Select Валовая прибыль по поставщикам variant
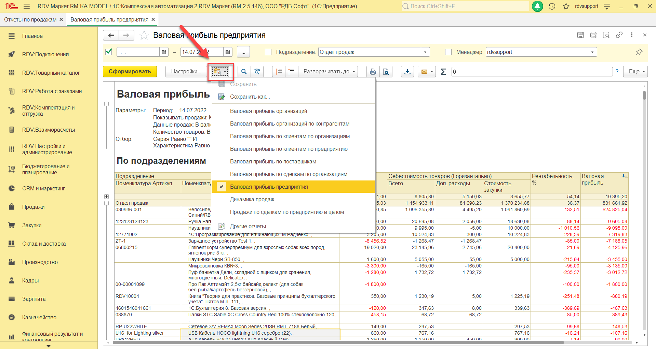The width and height of the screenshot is (656, 349). point(273,162)
